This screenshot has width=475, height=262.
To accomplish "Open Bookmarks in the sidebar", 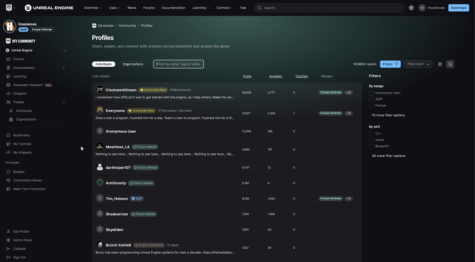I will coord(21,135).
